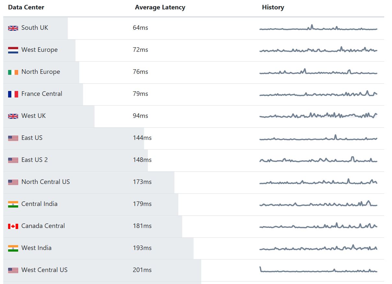
Task: Click the UK flag icon beside South UK
Action: coord(13,28)
